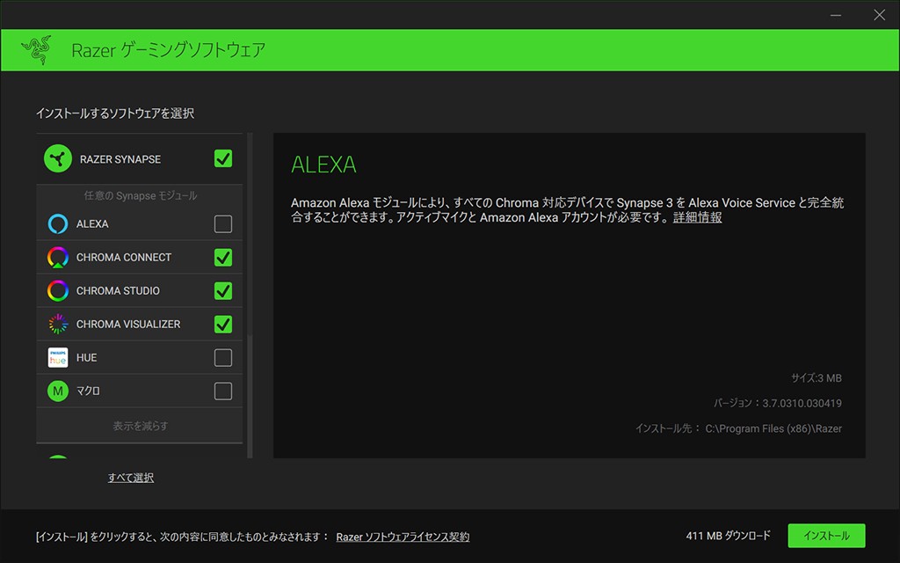The image size is (900, 563).
Task: Enable the HUE module checkbox
Action: pyautogui.click(x=223, y=357)
